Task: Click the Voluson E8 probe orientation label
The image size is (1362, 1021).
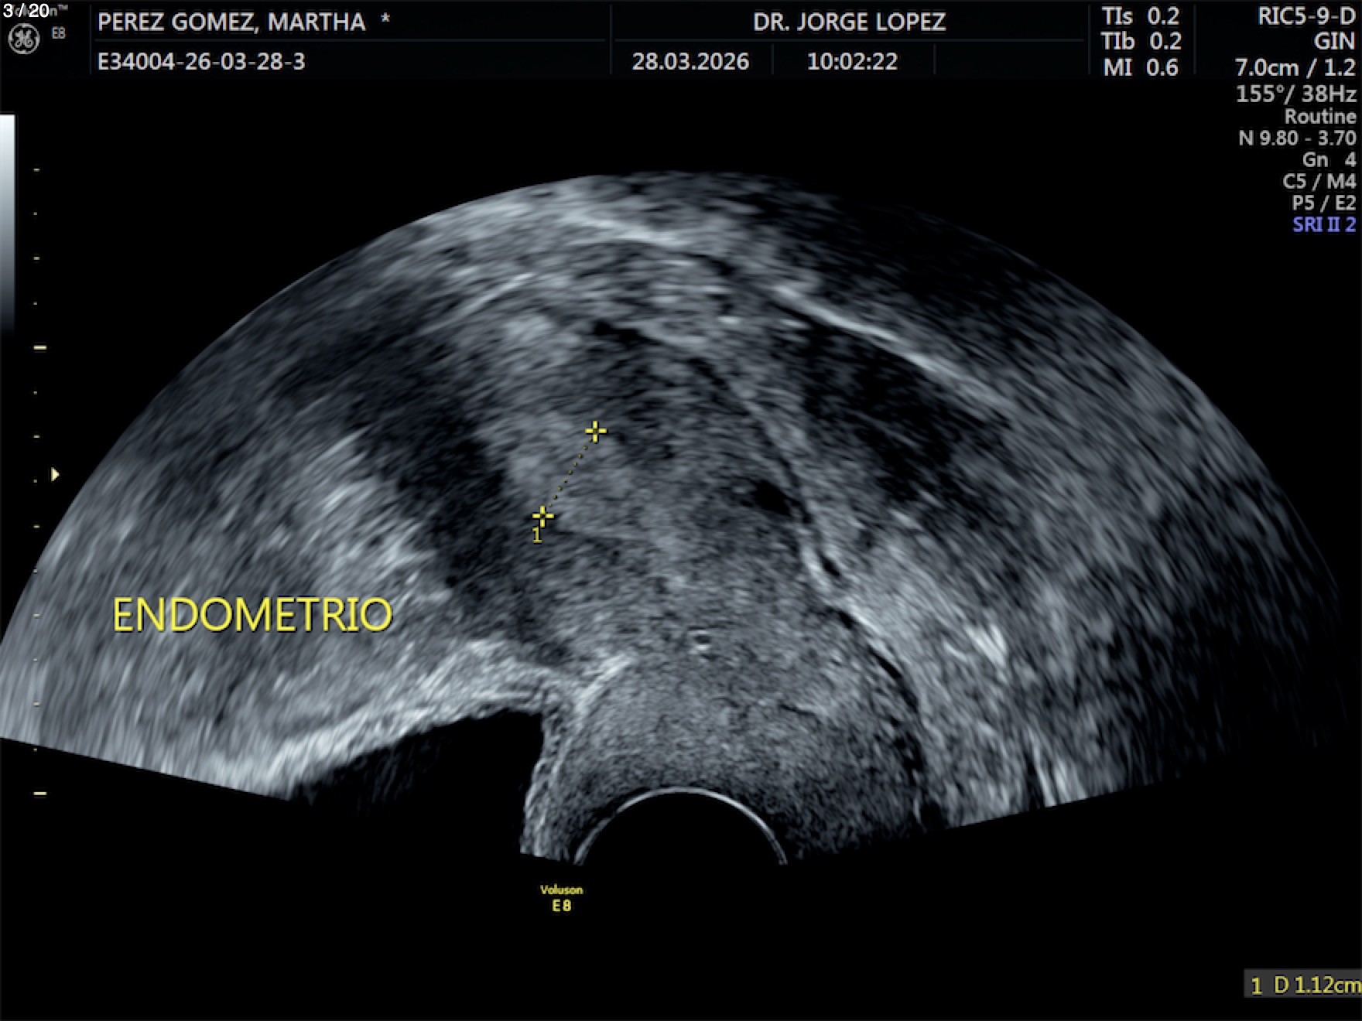Action: click(x=562, y=898)
